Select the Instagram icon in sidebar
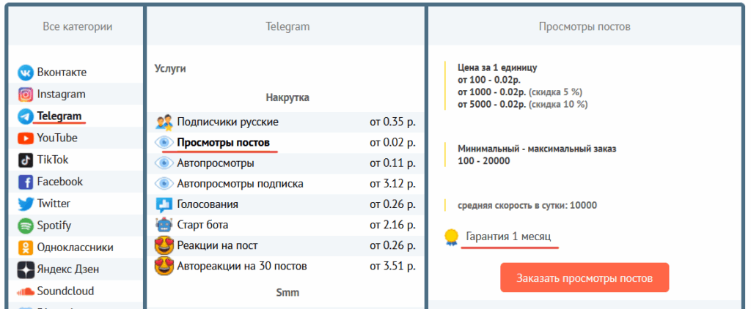The height and width of the screenshot is (309, 751). (x=26, y=94)
